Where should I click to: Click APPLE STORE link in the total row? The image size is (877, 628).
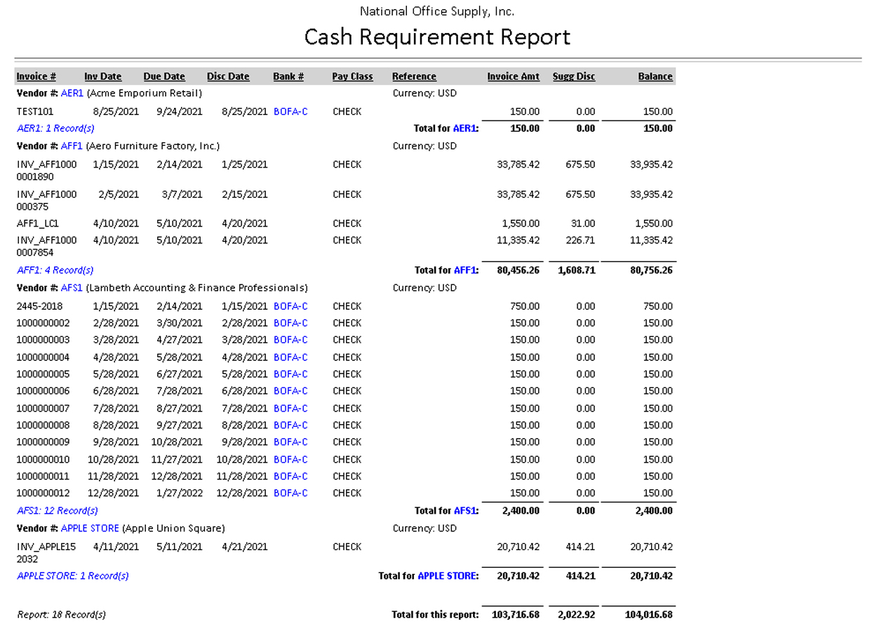coord(448,576)
